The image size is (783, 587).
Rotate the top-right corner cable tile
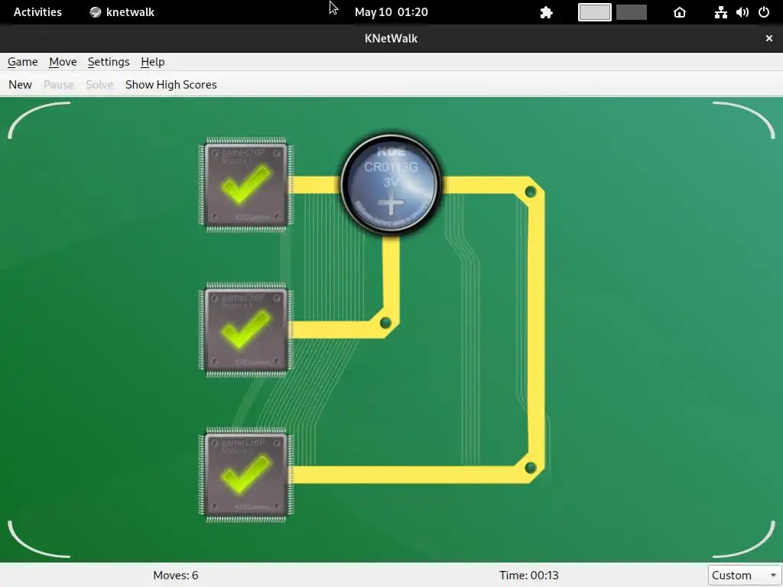(x=536, y=184)
